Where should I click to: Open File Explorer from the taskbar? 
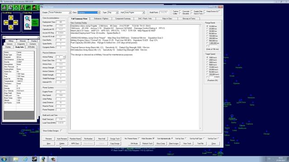[16, 159]
